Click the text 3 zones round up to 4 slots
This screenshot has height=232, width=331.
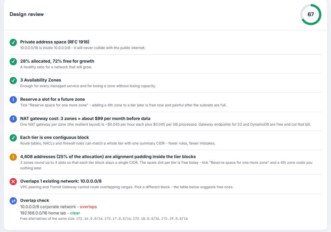tap(166, 165)
